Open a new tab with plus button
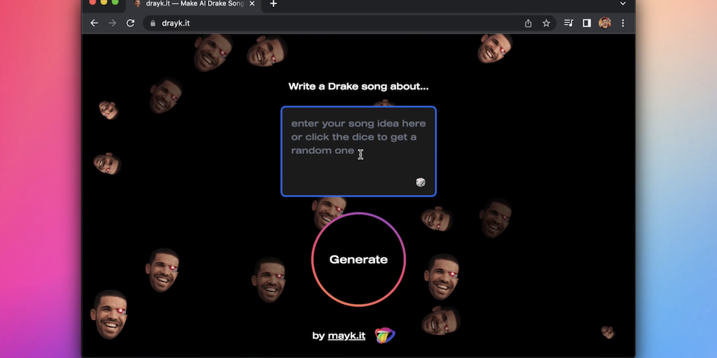717x358 pixels. point(273,3)
